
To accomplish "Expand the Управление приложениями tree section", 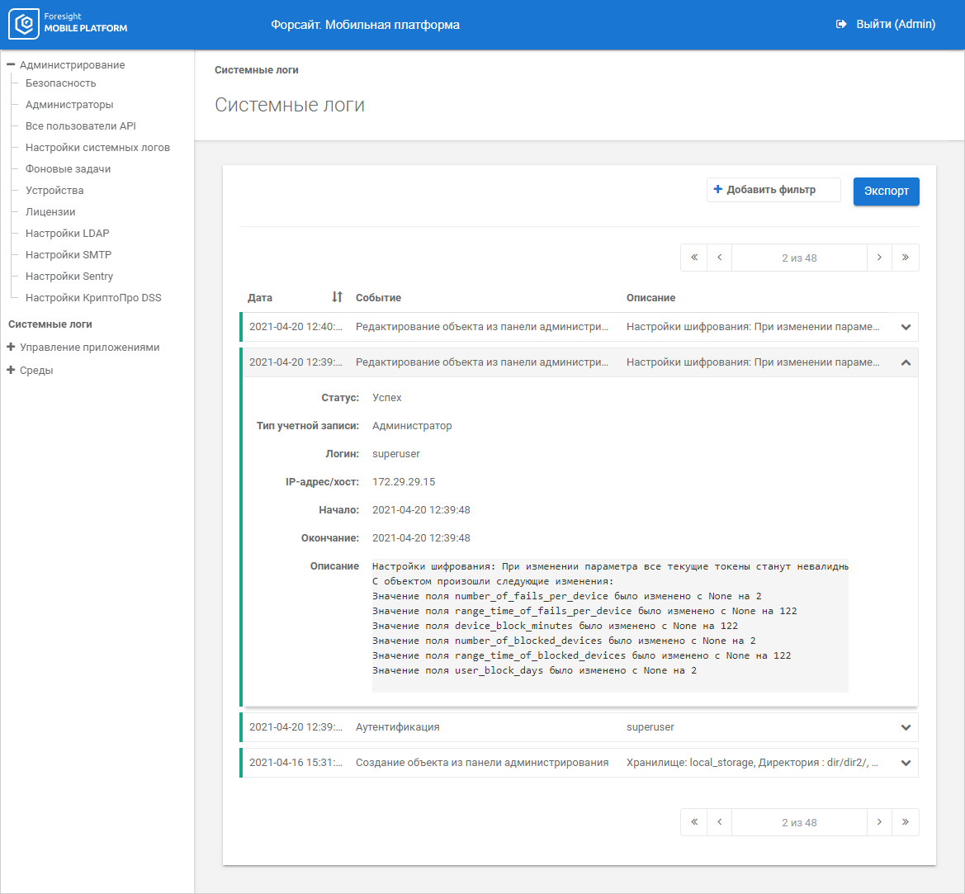I will pos(12,348).
